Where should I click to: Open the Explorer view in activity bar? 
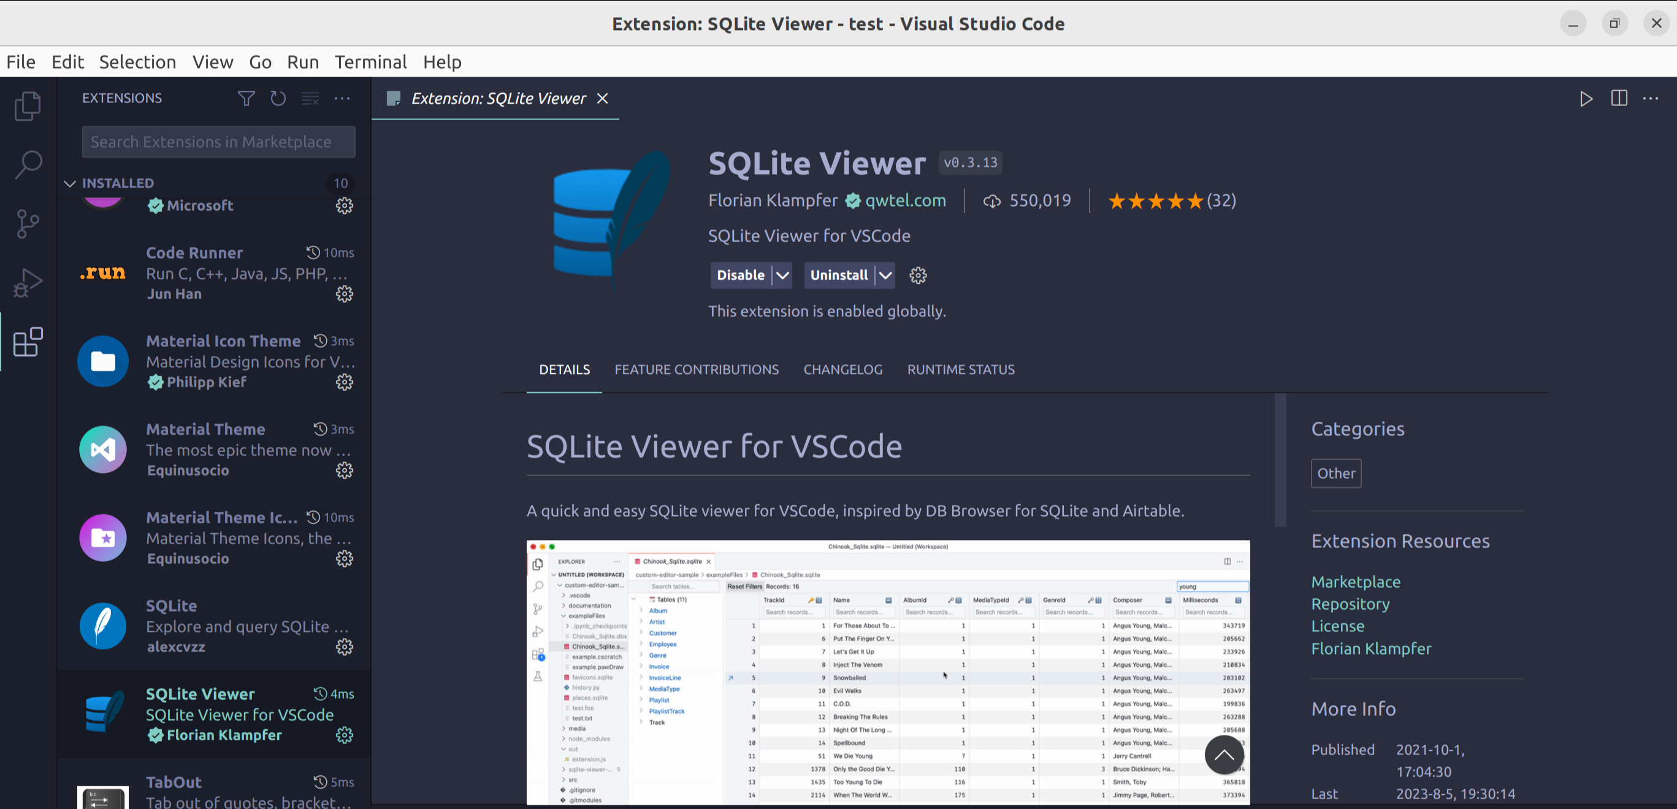(28, 106)
